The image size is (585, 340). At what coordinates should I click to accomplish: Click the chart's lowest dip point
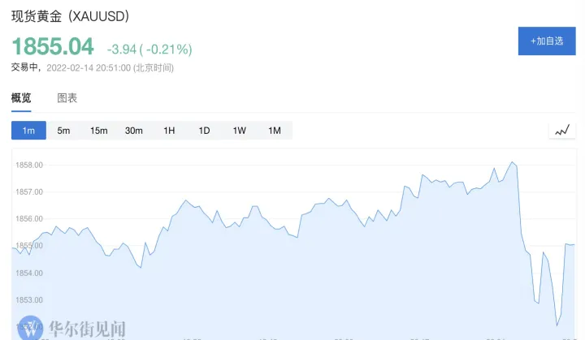click(x=557, y=325)
